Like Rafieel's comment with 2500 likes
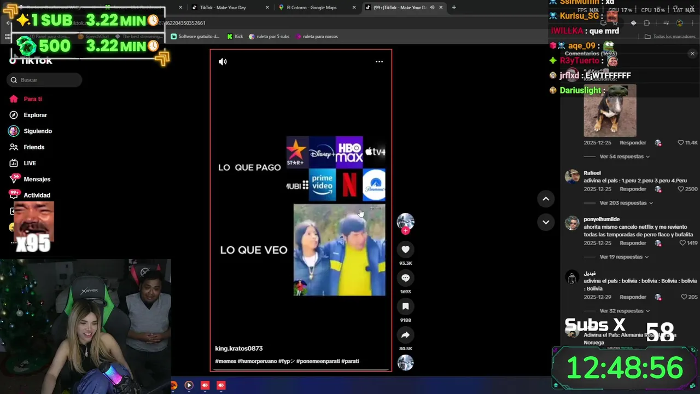 [681, 189]
